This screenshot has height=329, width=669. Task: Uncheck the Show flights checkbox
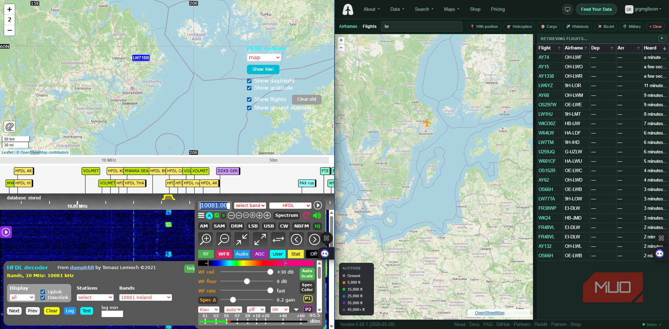(x=249, y=99)
